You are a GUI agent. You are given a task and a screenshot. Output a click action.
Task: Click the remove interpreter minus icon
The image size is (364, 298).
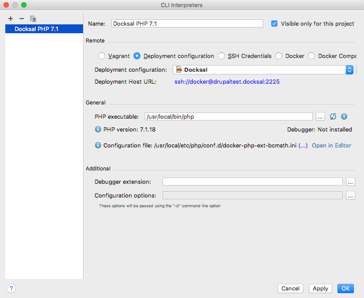click(x=21, y=19)
